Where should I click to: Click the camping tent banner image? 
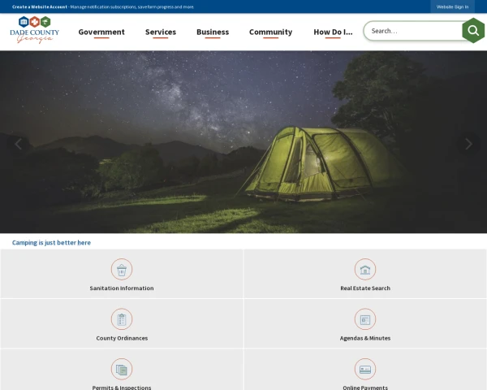243,142
